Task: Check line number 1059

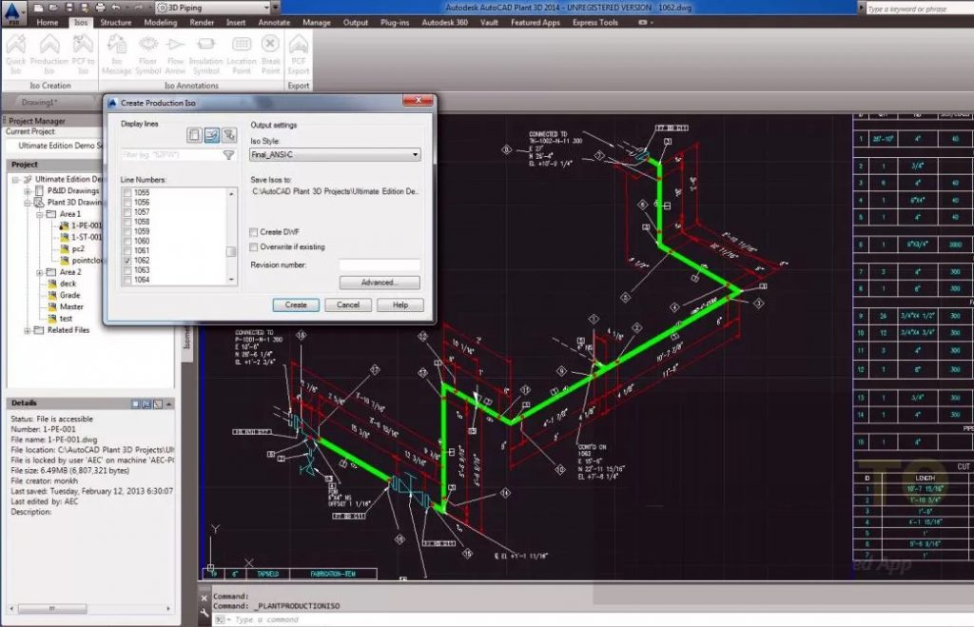Action: pos(127,231)
